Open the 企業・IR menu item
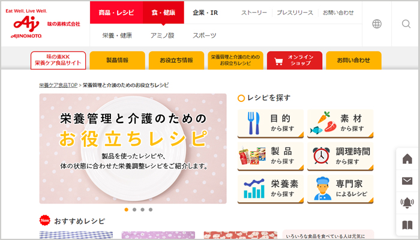 [x=205, y=13]
